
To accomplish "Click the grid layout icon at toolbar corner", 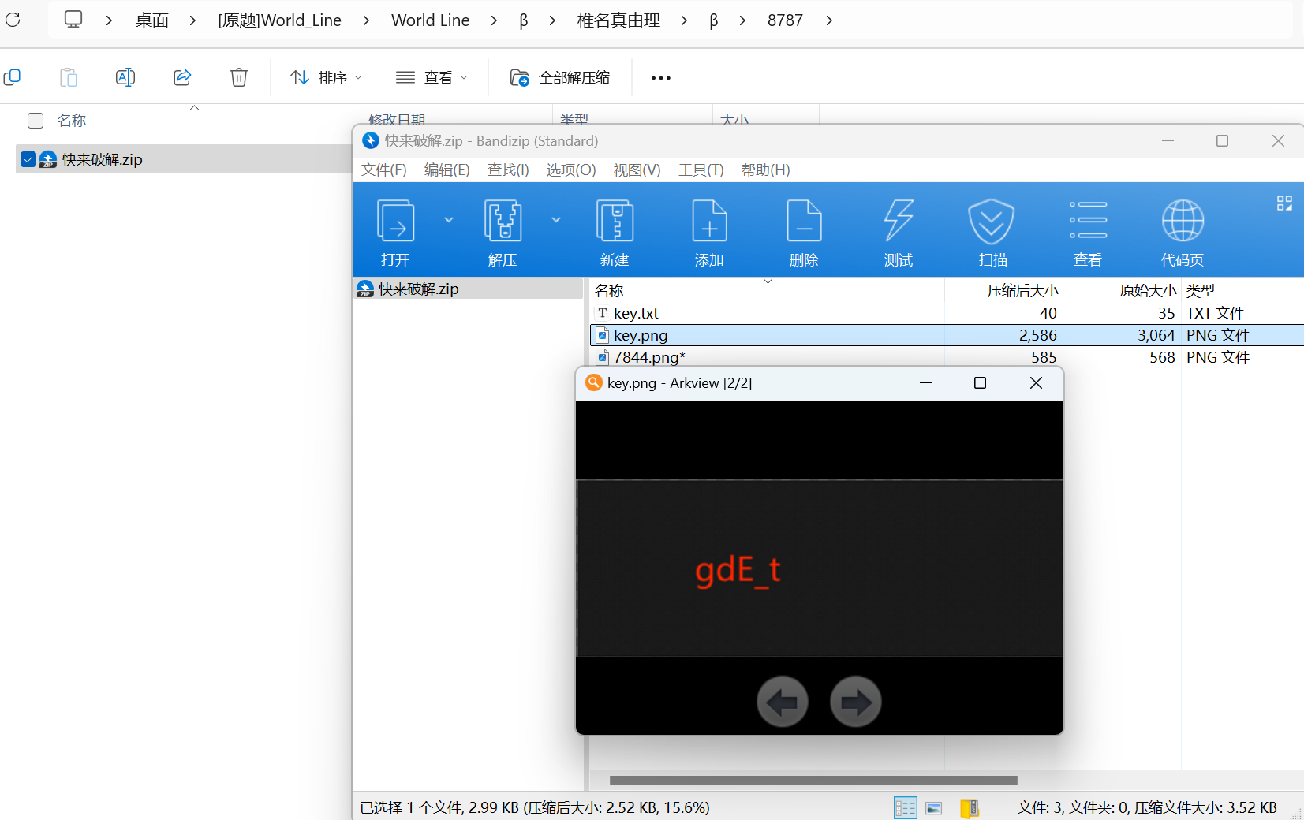I will click(1284, 203).
